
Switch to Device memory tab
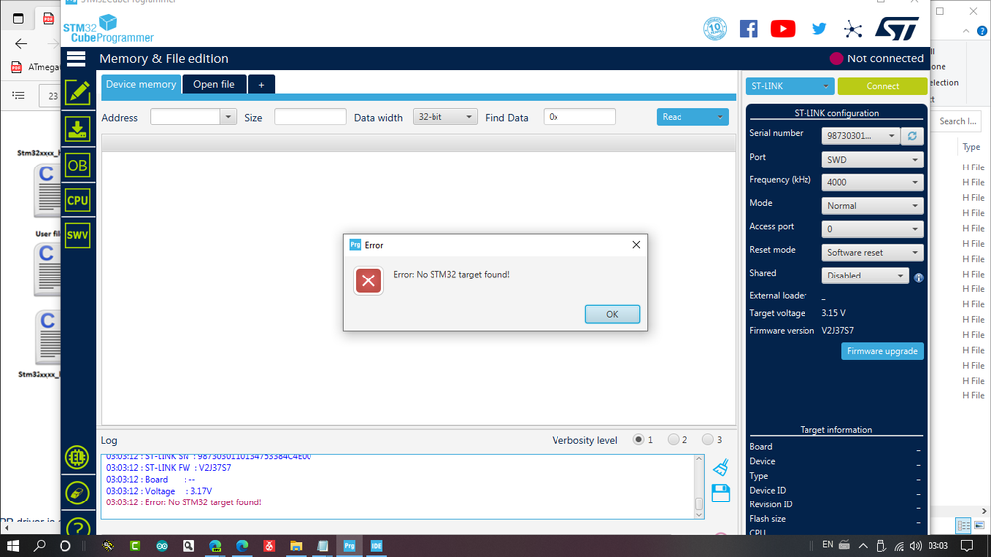click(x=141, y=84)
